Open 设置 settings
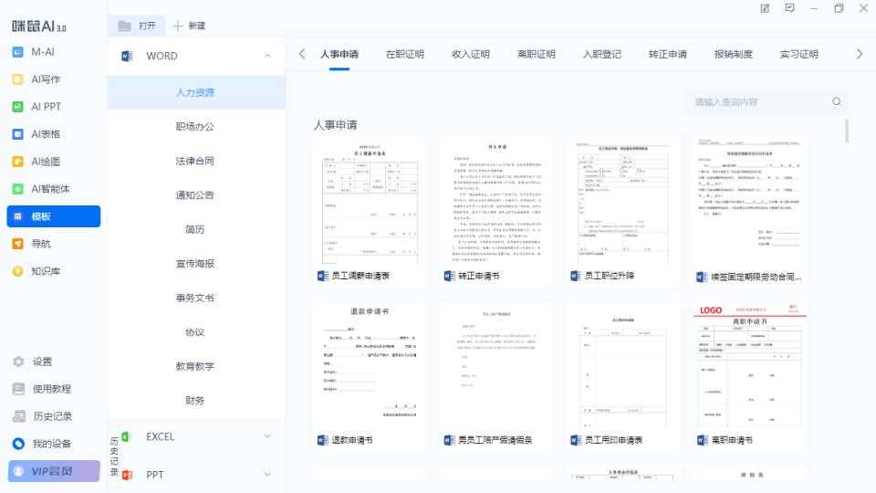876x493 pixels. click(42, 362)
